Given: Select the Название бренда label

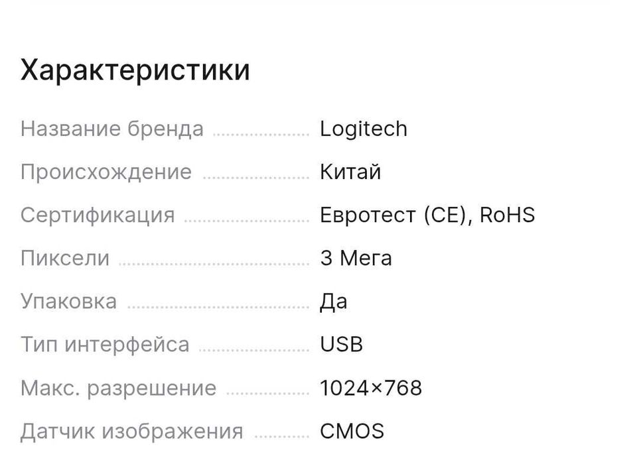Looking at the screenshot, I should [112, 129].
